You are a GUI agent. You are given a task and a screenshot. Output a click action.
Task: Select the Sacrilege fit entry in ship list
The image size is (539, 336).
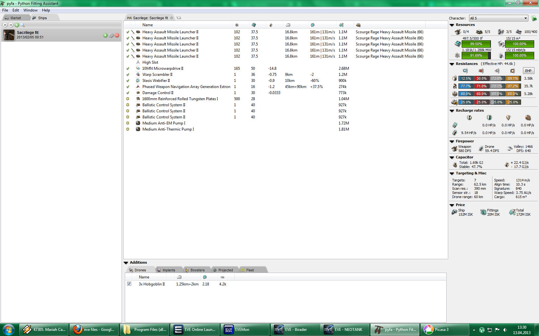click(x=61, y=35)
